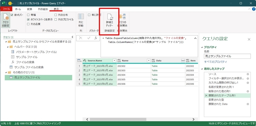Collapse 売上サンプルファイル からファイルを変換する folder
The width and height of the screenshot is (256, 126).
6,42
